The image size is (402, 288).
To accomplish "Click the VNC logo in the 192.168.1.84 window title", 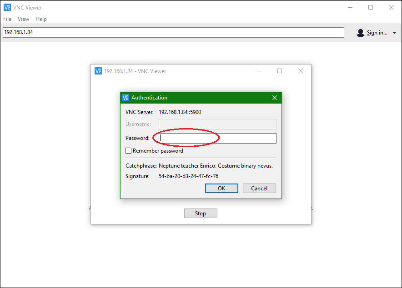I will point(98,71).
